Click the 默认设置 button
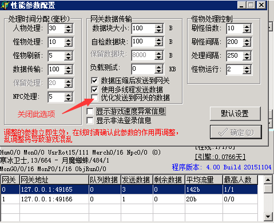 pyautogui.click(x=235, y=113)
